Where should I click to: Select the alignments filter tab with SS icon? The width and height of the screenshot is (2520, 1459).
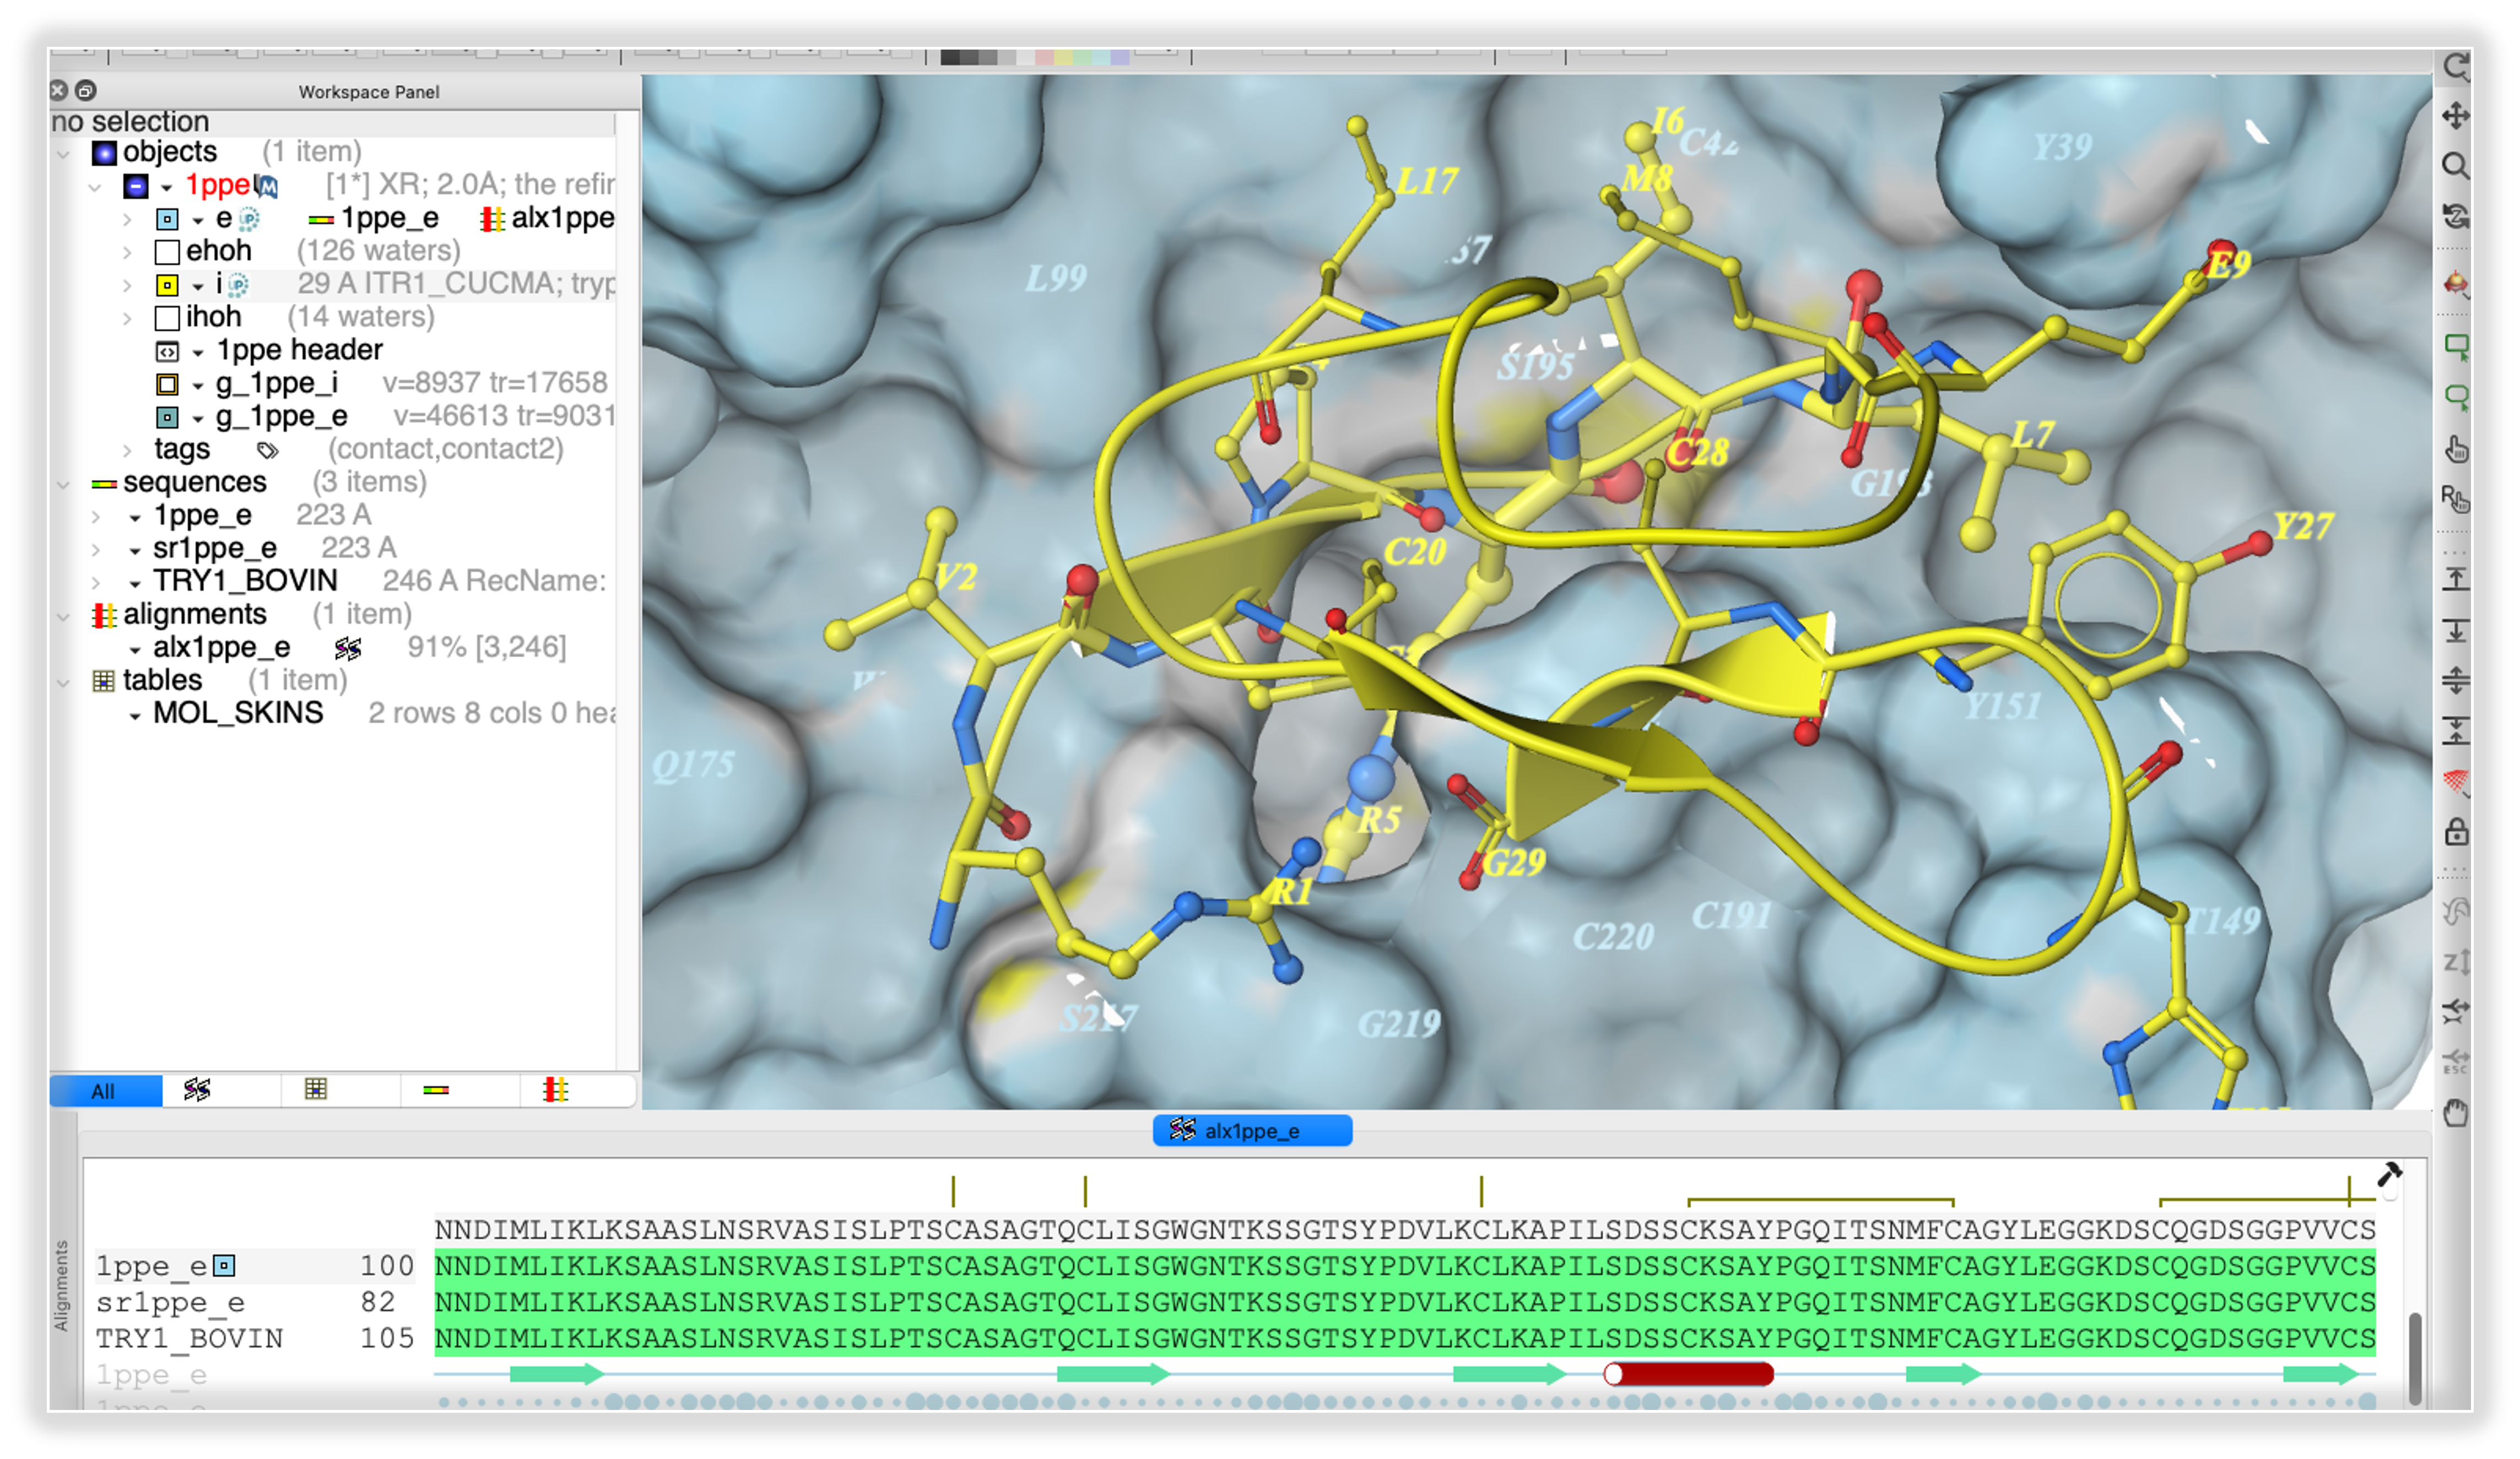click(197, 1090)
